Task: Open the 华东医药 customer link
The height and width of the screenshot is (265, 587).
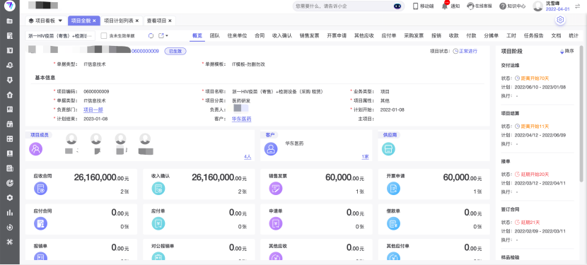Action: click(241, 119)
